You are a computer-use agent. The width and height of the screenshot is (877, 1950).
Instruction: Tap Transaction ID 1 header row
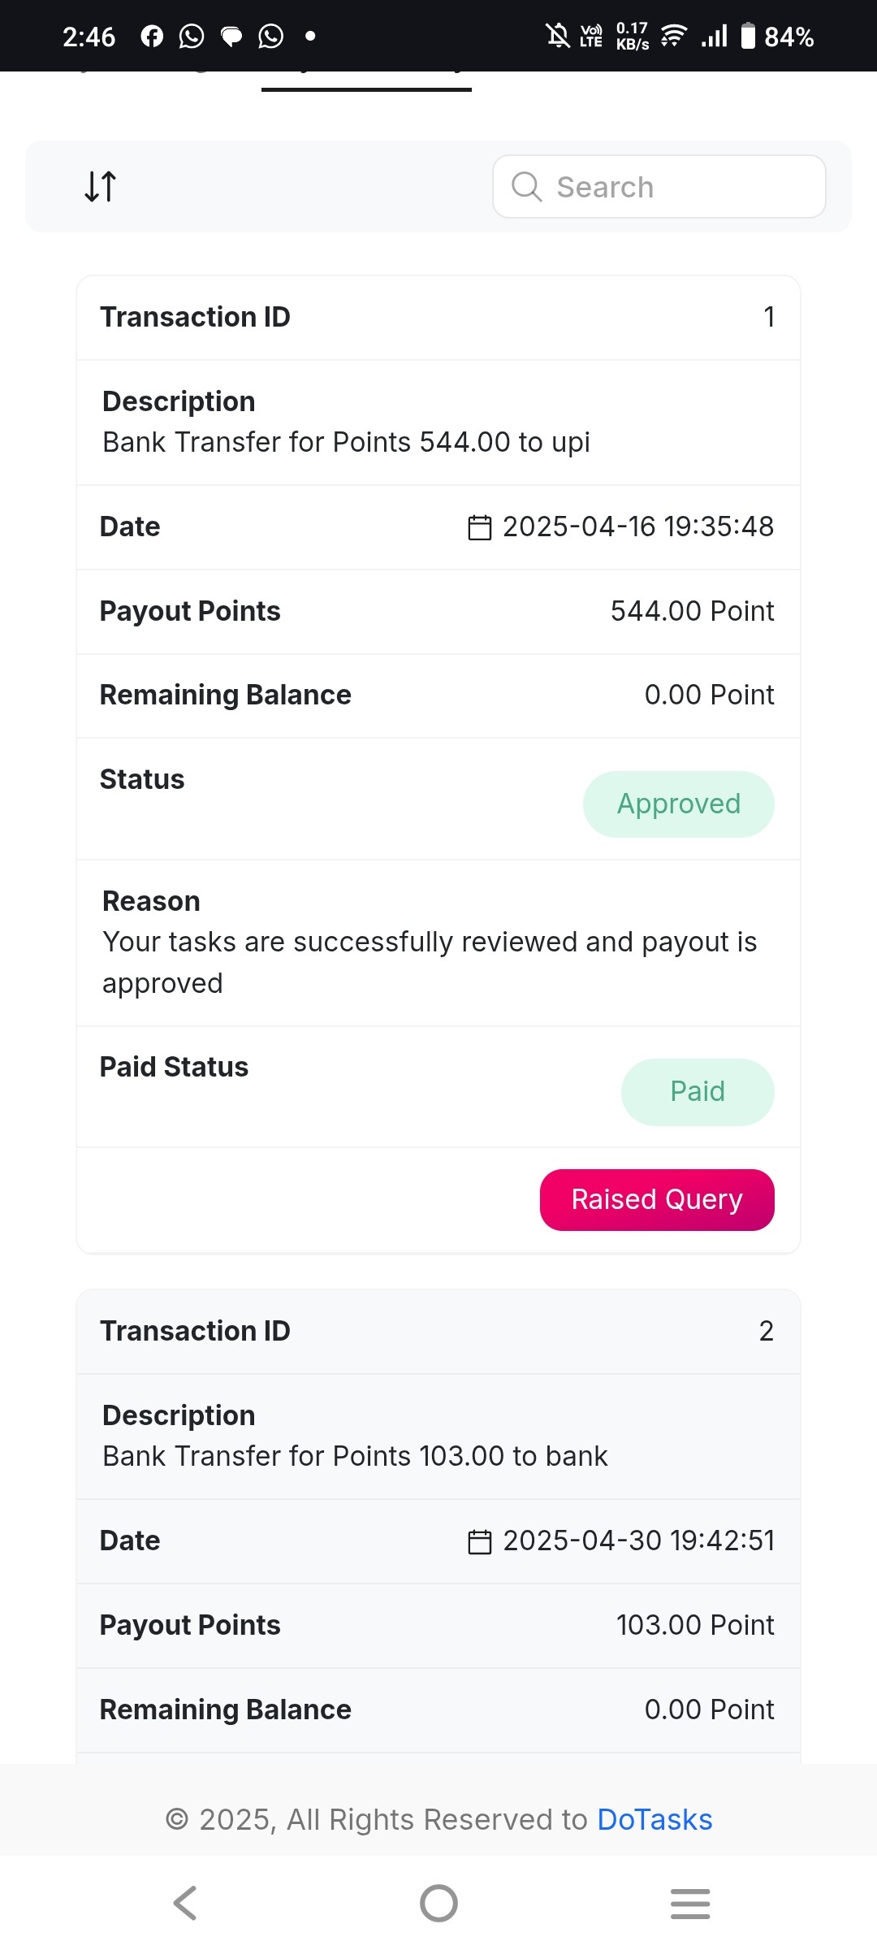point(438,318)
